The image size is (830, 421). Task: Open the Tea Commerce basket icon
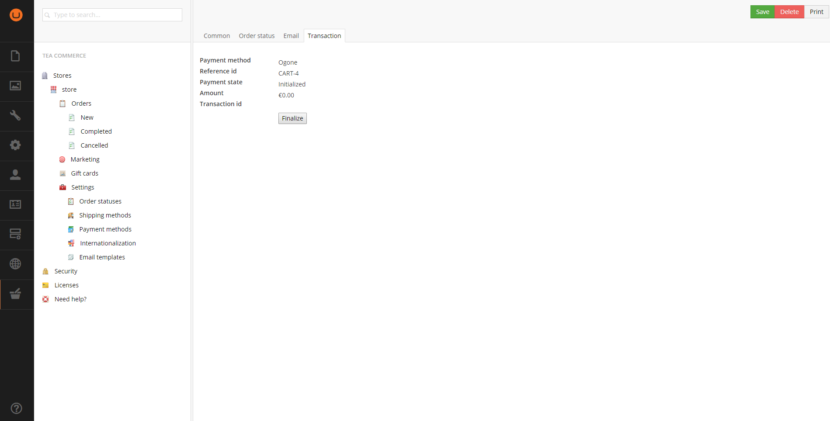click(15, 293)
